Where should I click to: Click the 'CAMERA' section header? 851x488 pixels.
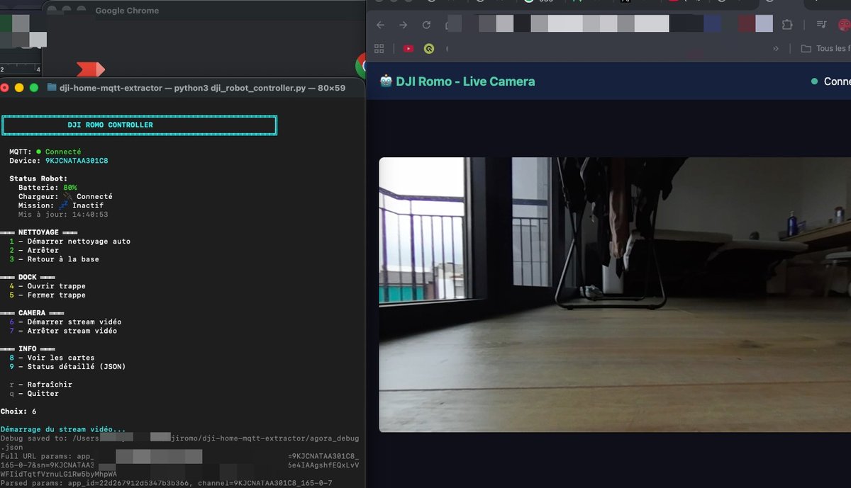click(32, 312)
